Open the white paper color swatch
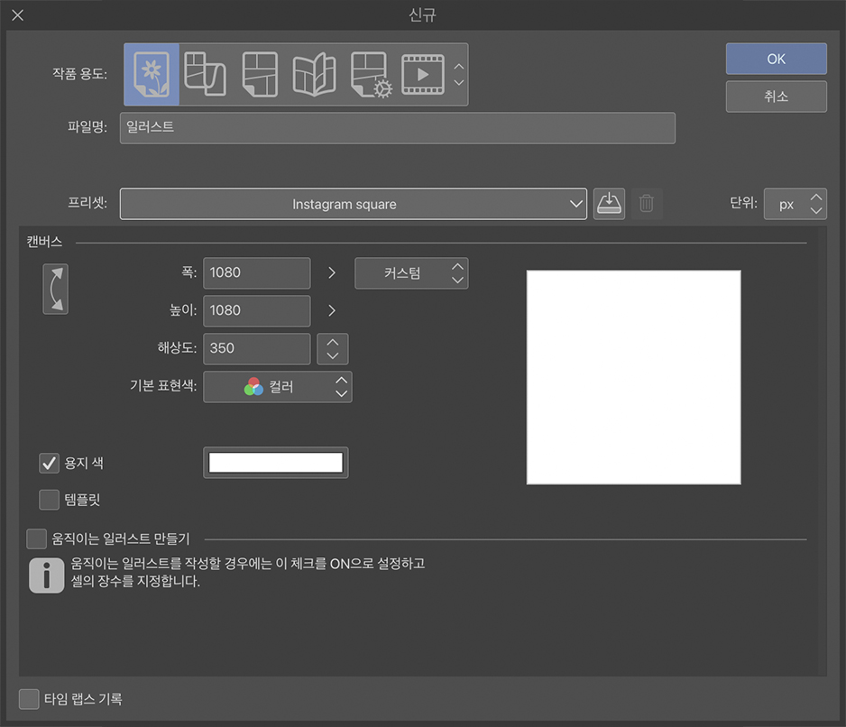This screenshot has height=727, width=846. tap(276, 463)
